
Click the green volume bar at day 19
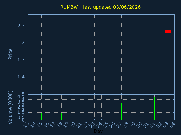tap(68, 117)
